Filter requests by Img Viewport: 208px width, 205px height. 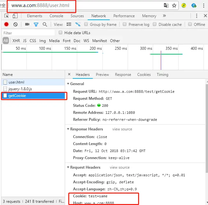(x=42, y=41)
